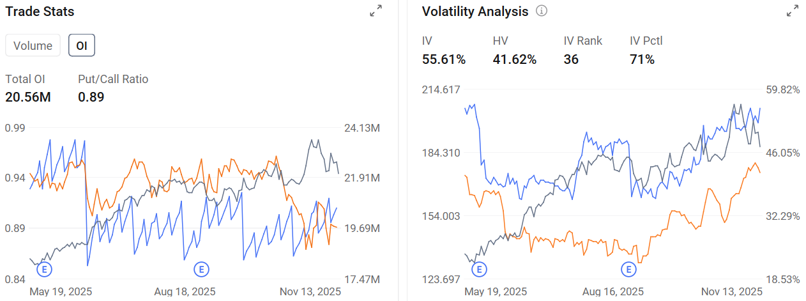Expand the Trade Stats panel to fullscreen
Image resolution: width=806 pixels, height=301 pixels.
pos(376,11)
